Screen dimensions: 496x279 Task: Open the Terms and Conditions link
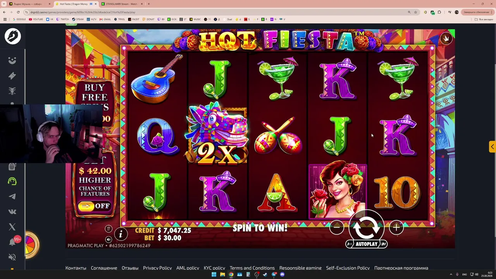(252, 268)
